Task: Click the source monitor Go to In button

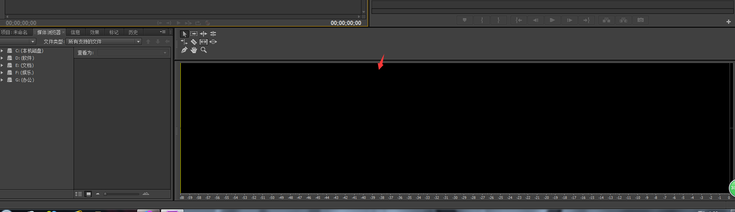Action: (x=160, y=23)
